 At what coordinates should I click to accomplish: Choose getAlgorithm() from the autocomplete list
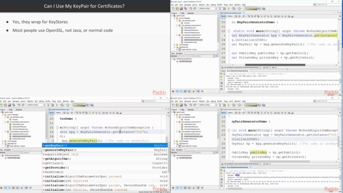105,159
